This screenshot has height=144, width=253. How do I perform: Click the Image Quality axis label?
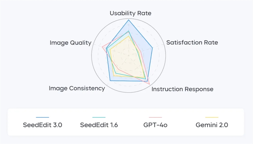[70, 43]
